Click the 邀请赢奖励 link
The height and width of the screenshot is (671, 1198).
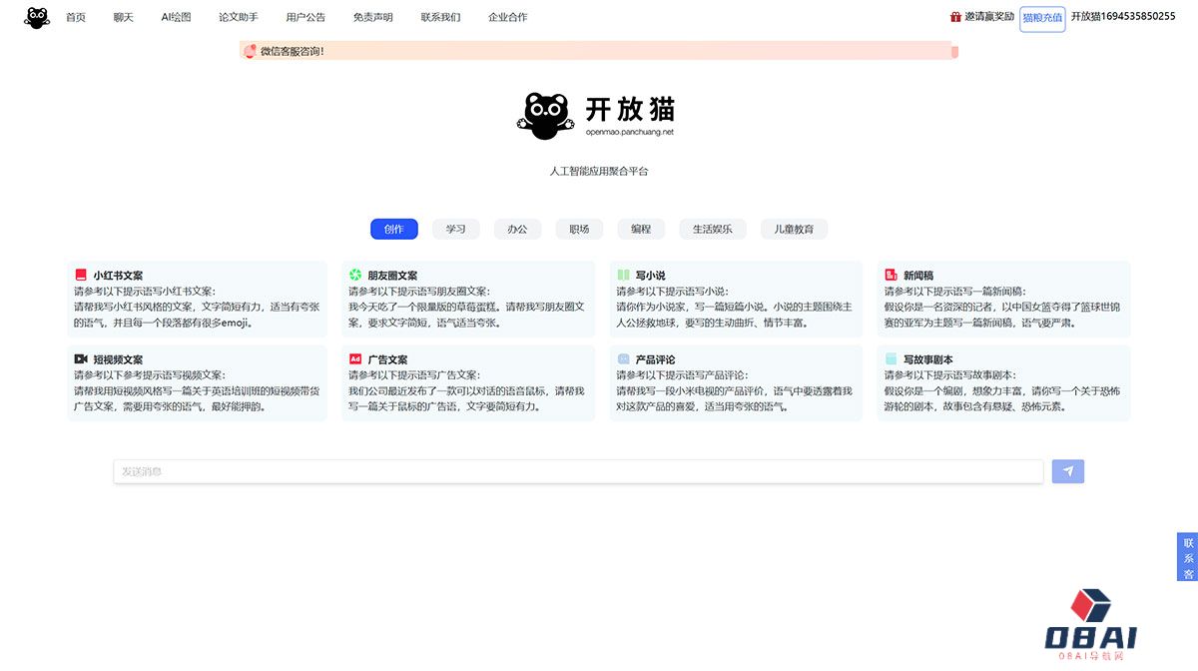[989, 17]
